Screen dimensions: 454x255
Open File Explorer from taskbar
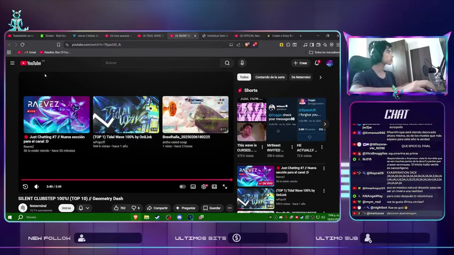coord(146,217)
